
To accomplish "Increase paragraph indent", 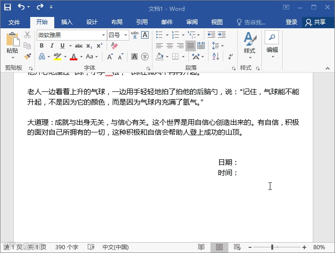I will pos(222,35).
